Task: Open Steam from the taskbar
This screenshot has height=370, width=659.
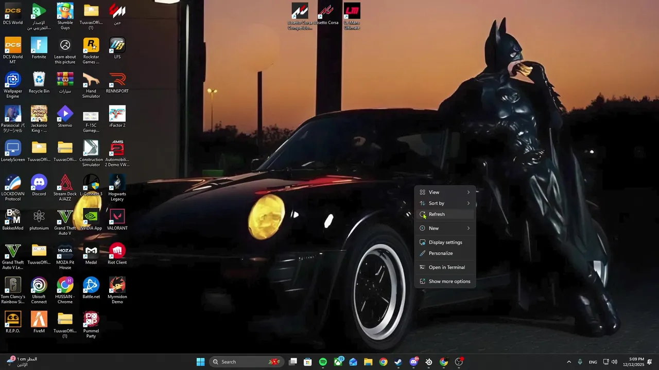Action: click(x=398, y=362)
